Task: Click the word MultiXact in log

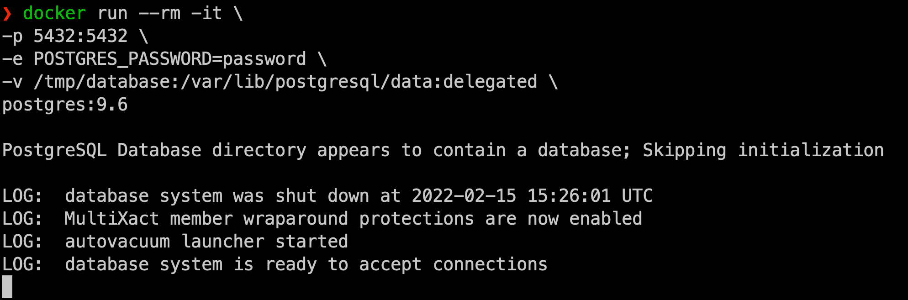Action: pyautogui.click(x=111, y=219)
